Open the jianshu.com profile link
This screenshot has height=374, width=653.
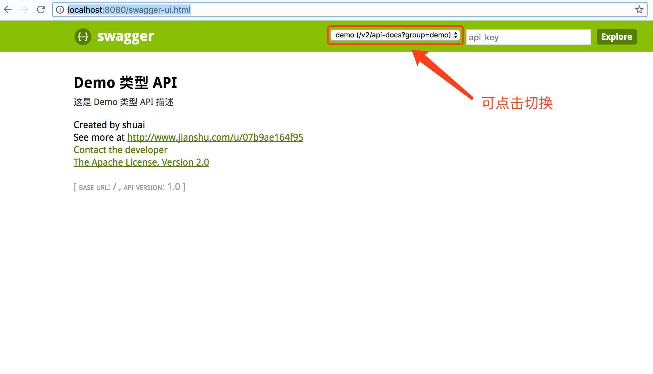pos(215,137)
